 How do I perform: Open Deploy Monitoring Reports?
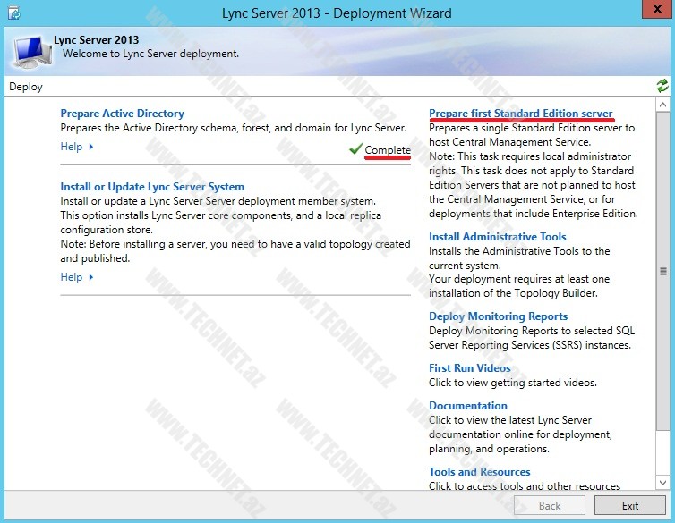[498, 316]
